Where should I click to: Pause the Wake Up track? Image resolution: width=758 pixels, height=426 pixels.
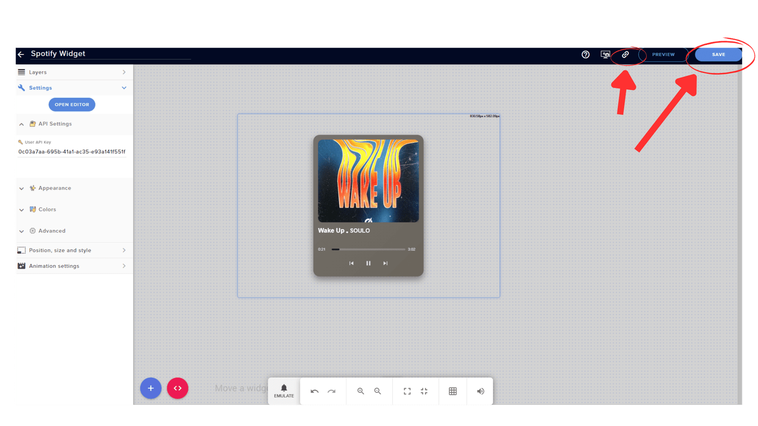pos(369,264)
